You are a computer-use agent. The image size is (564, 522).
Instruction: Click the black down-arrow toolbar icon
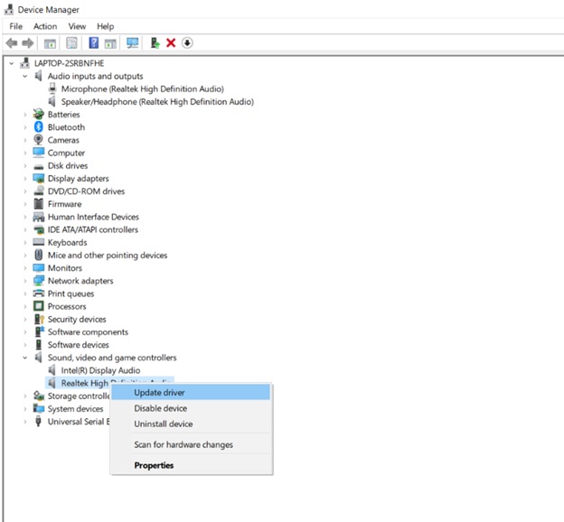187,42
